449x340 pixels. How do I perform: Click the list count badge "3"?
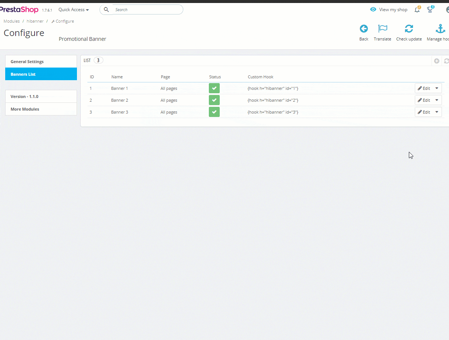[x=98, y=60]
